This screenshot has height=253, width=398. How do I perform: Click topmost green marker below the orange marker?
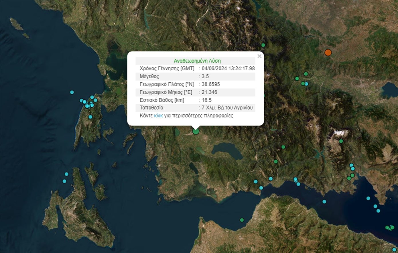pyautogui.click(x=306, y=74)
